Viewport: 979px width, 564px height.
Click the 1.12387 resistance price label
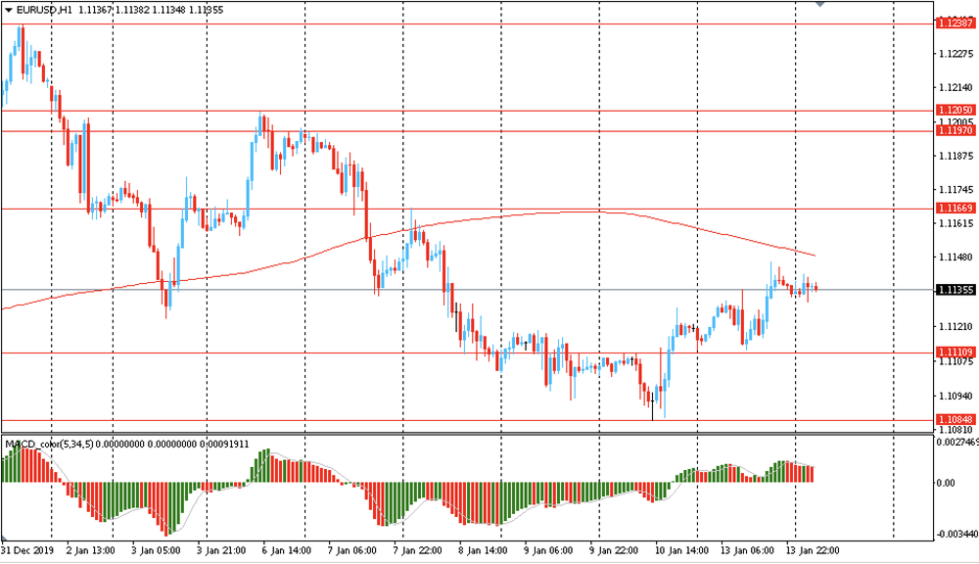coord(955,23)
